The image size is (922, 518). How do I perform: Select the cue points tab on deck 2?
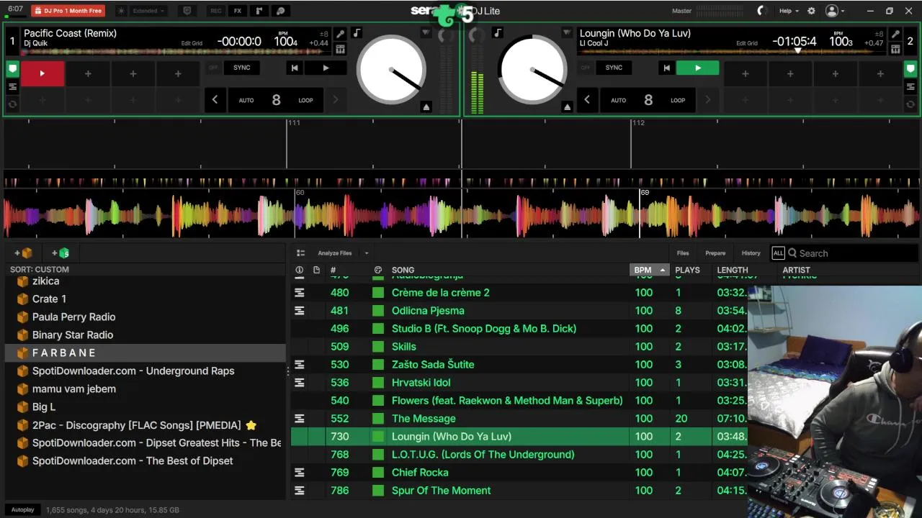[911, 69]
